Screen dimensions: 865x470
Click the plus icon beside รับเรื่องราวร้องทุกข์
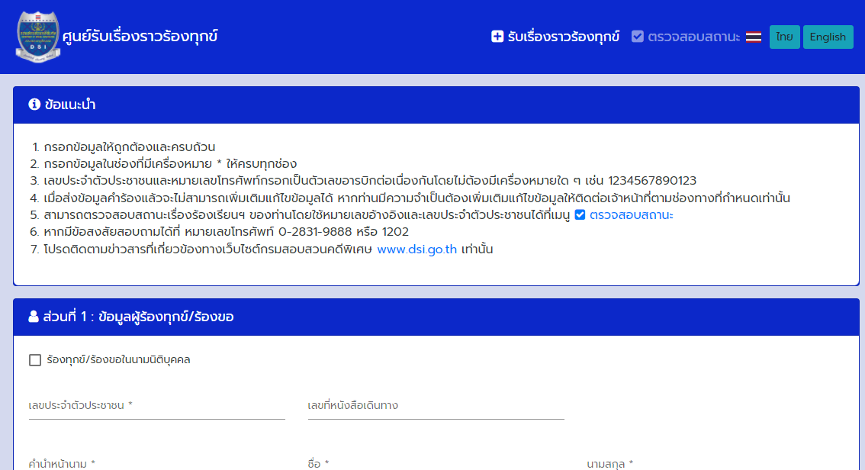tap(497, 37)
